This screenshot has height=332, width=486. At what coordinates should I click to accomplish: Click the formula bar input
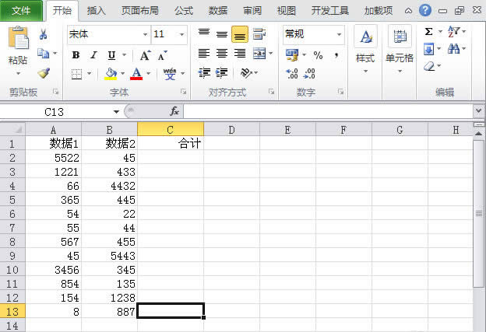(x=328, y=111)
